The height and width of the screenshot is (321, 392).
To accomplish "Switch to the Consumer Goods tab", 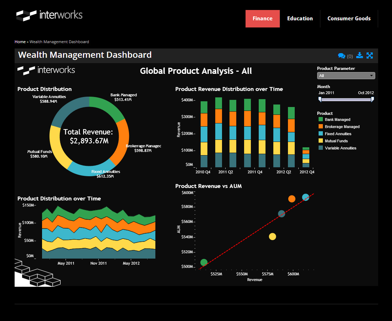I will tap(349, 19).
